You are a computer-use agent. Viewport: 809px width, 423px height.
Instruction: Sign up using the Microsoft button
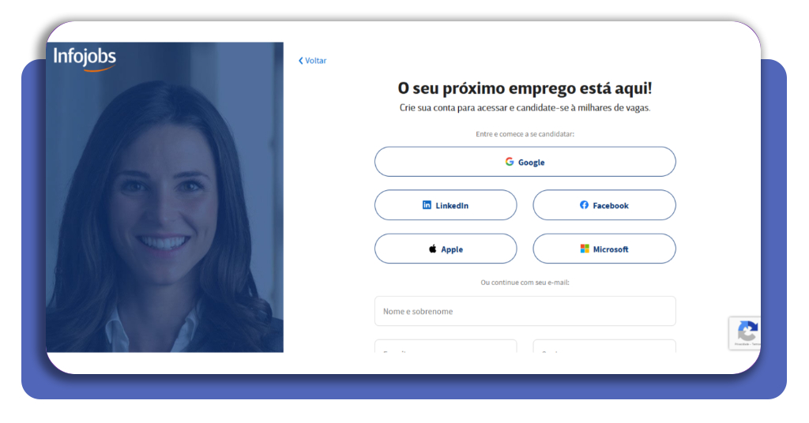[x=604, y=249]
